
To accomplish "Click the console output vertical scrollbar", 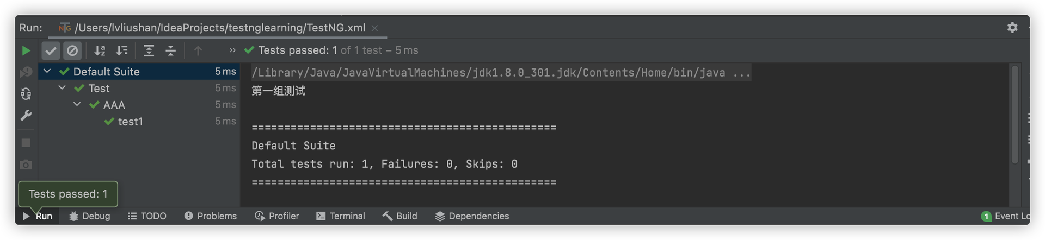I will click(1015, 115).
